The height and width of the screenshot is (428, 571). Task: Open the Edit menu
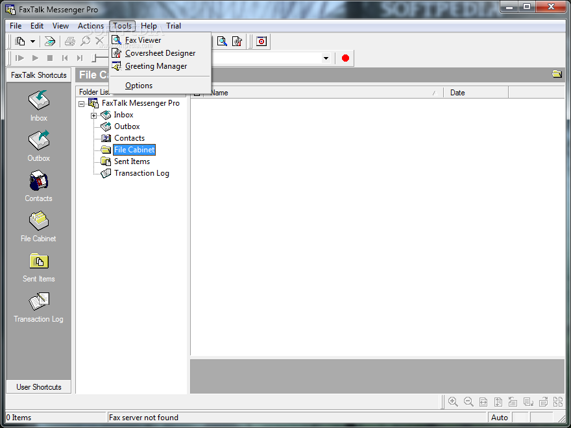37,26
